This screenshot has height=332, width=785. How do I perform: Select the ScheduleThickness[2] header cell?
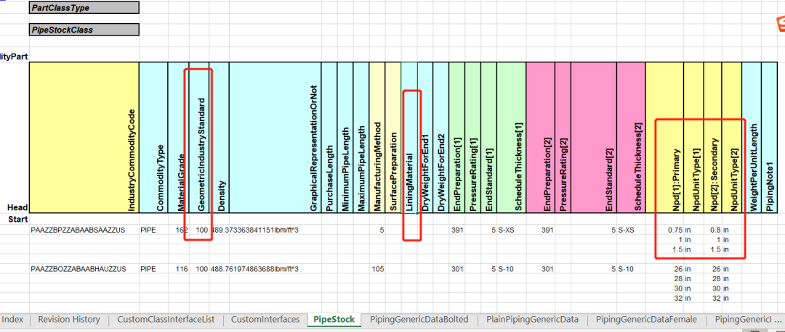click(x=632, y=138)
